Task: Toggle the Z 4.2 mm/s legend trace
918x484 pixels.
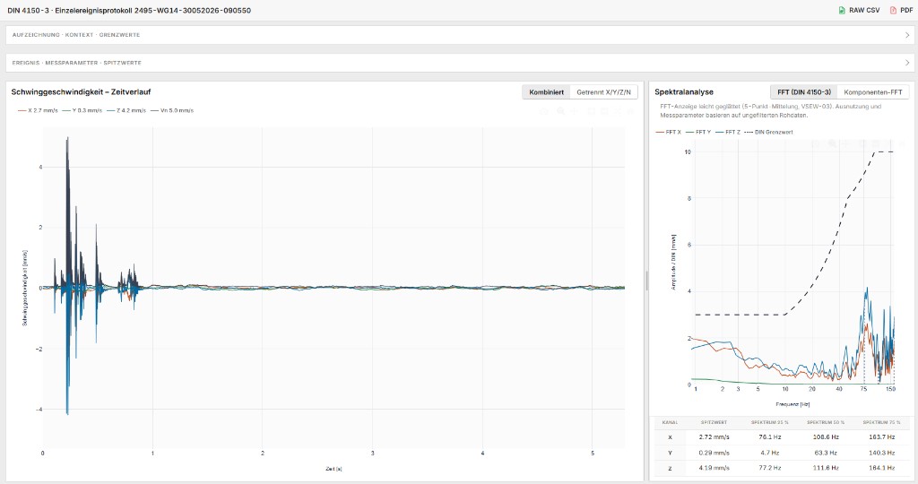Action: (126, 110)
